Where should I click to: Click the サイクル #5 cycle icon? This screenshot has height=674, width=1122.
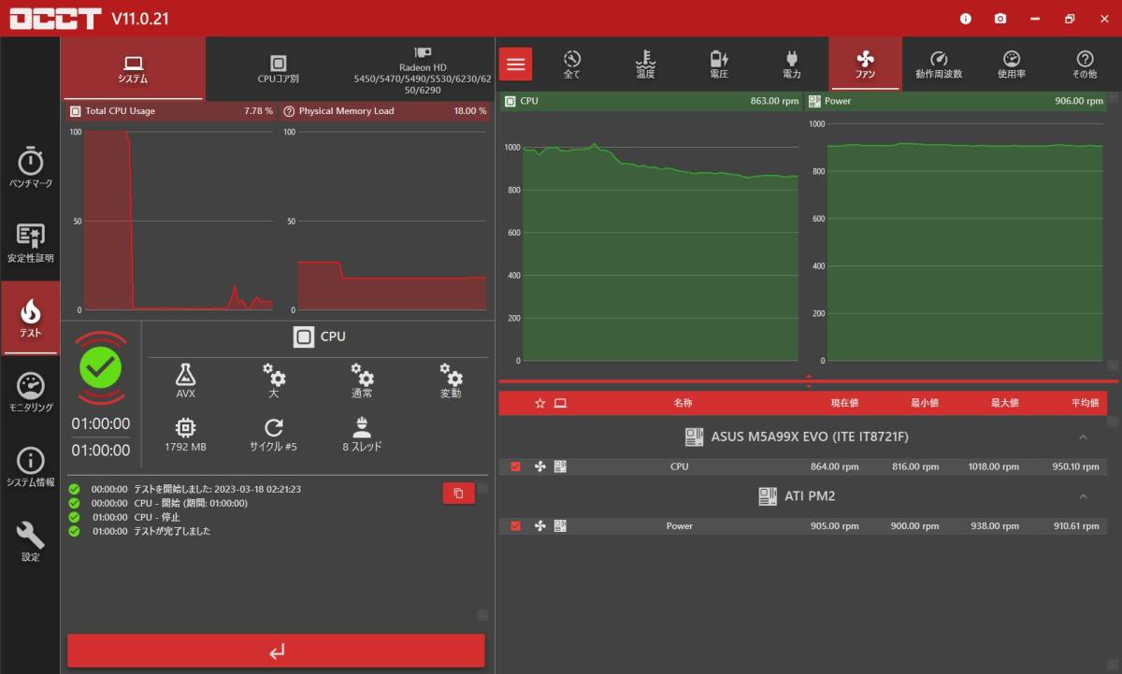tap(273, 428)
